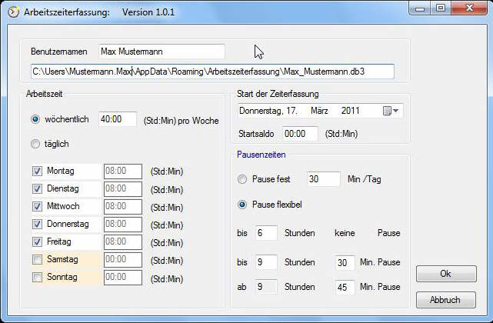Click the Mittwoch hours field 08:00
The width and height of the screenshot is (493, 323).
click(123, 206)
